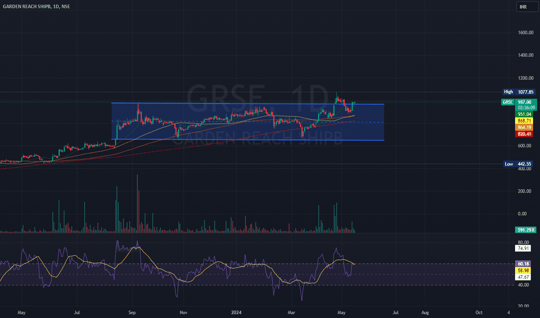
Task: Click the 591.79K volume label
Action: click(x=526, y=230)
